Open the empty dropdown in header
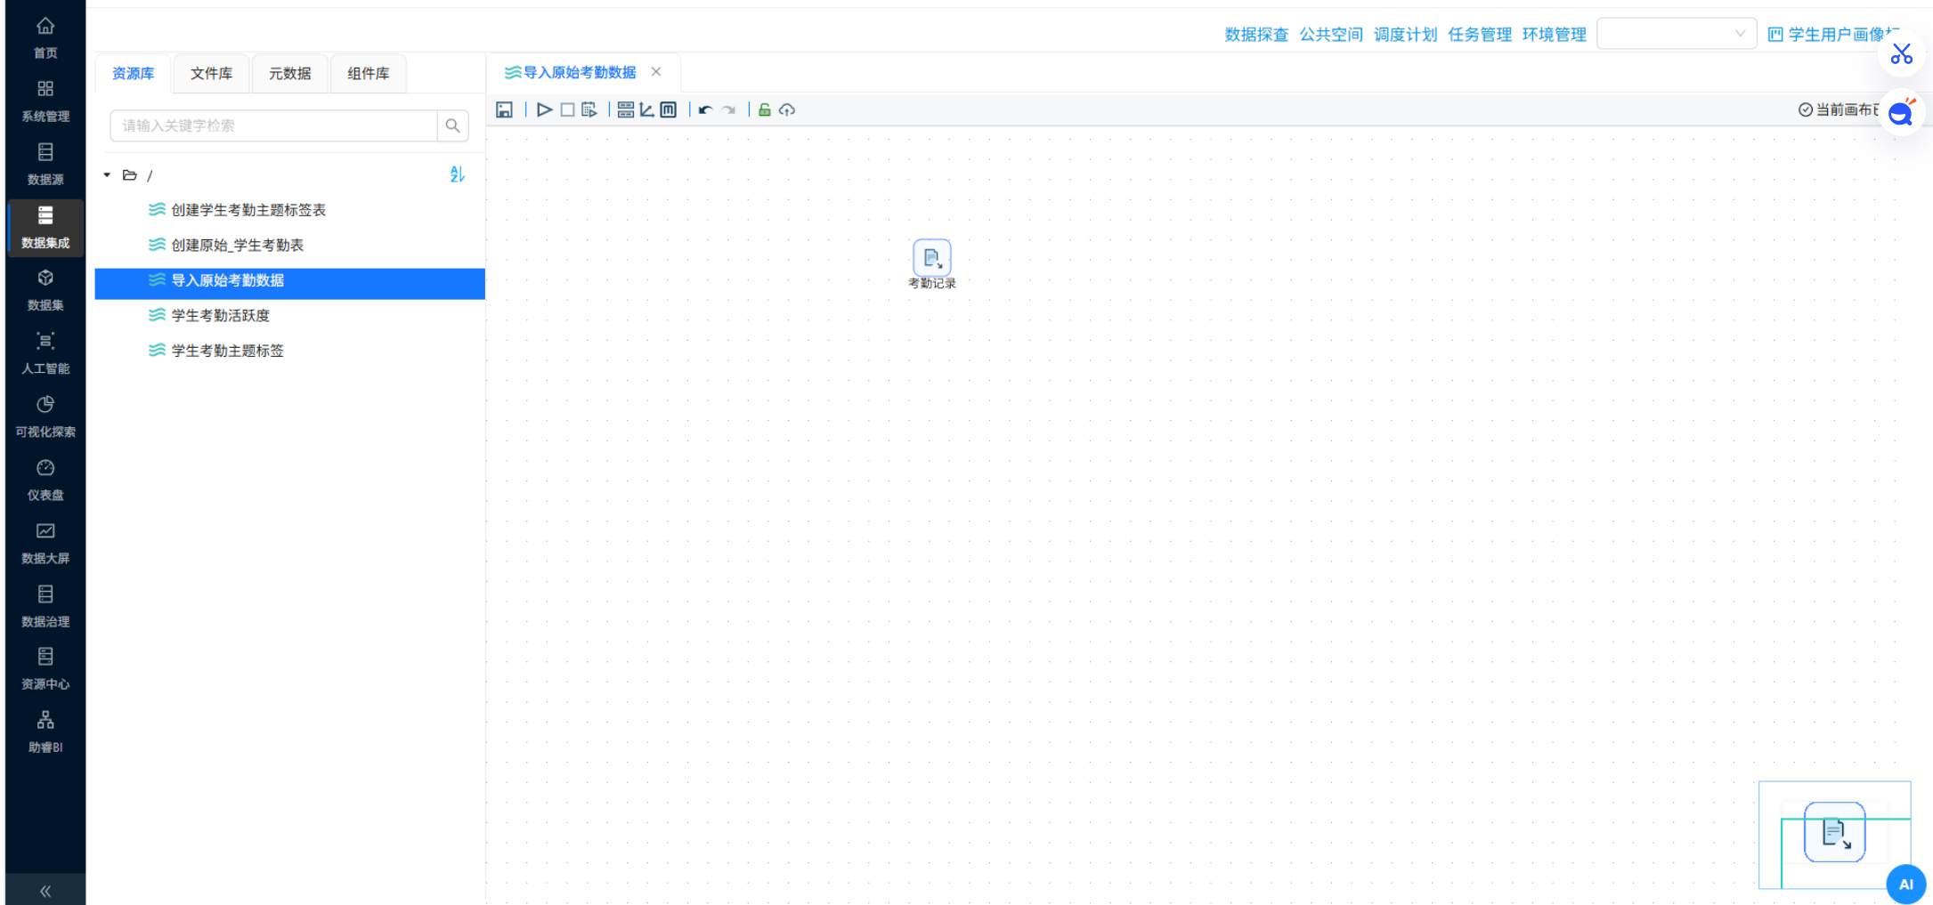Image resolution: width=1933 pixels, height=905 pixels. [1676, 34]
